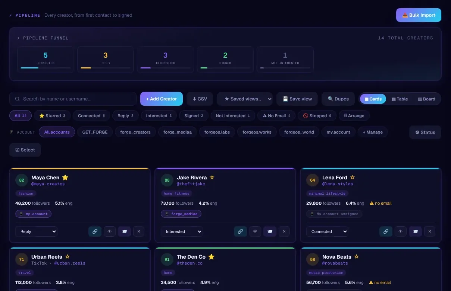Screen dimensions: 451x291
Task: Click the @urban.reels handle
Action: [x=70, y=263]
